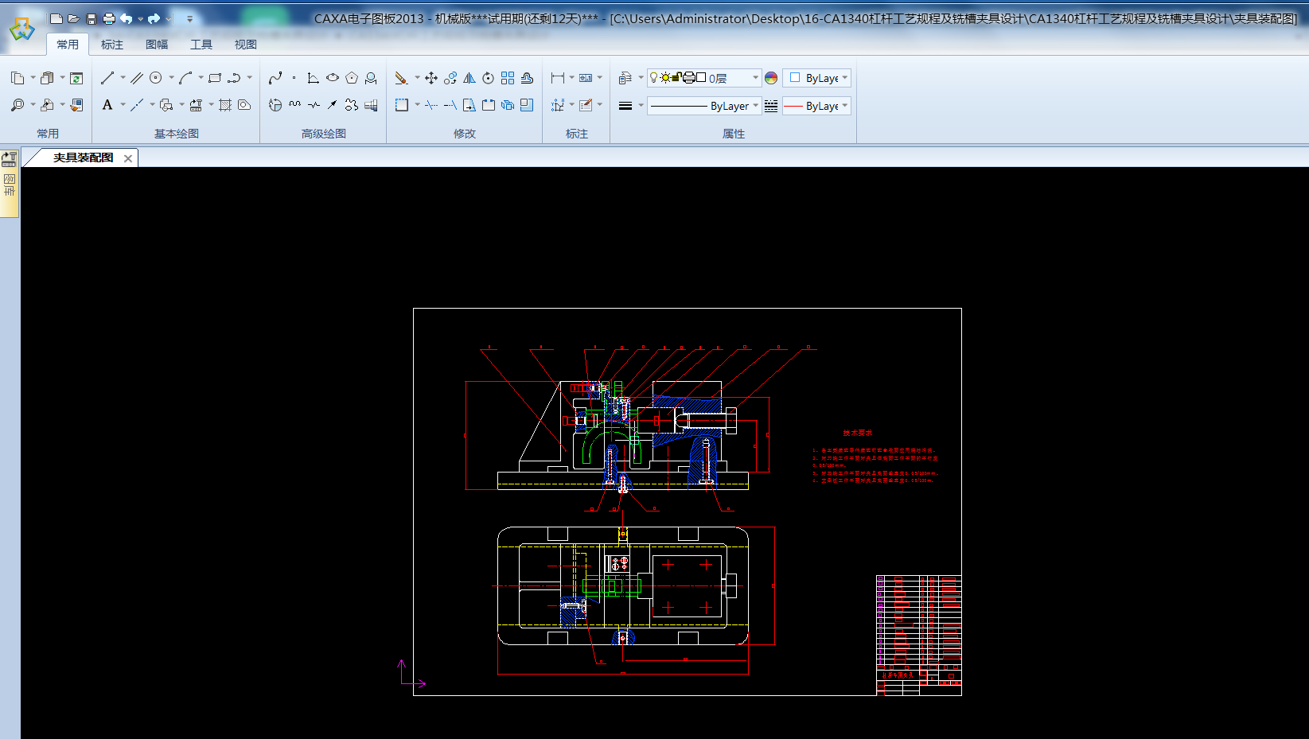Select the 夹具装配图 document tab
1309x739 pixels.
tap(83, 158)
